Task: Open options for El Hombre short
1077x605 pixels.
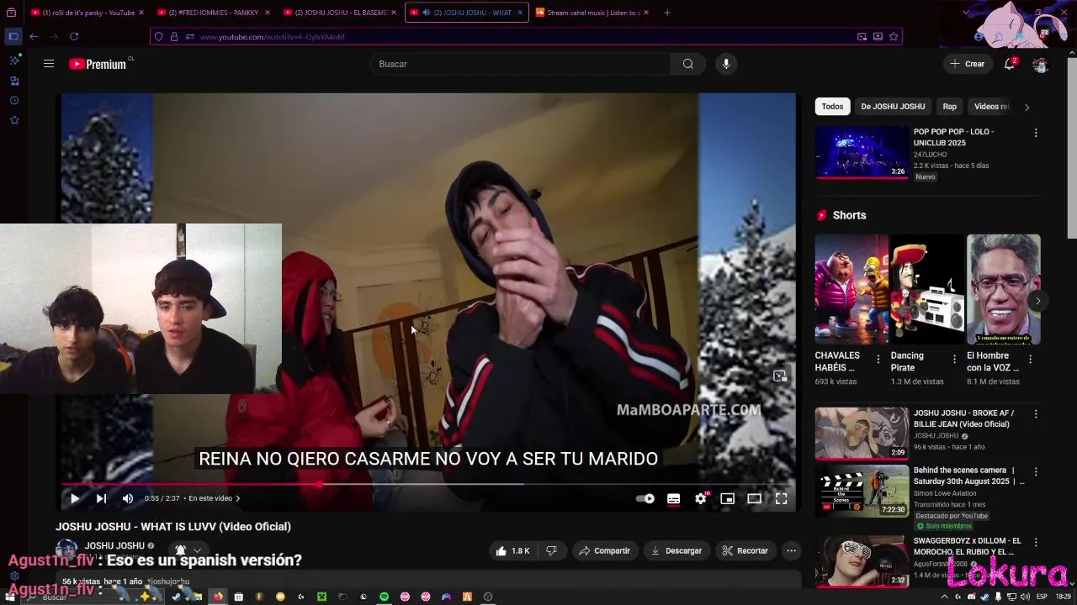Action: [x=1030, y=359]
